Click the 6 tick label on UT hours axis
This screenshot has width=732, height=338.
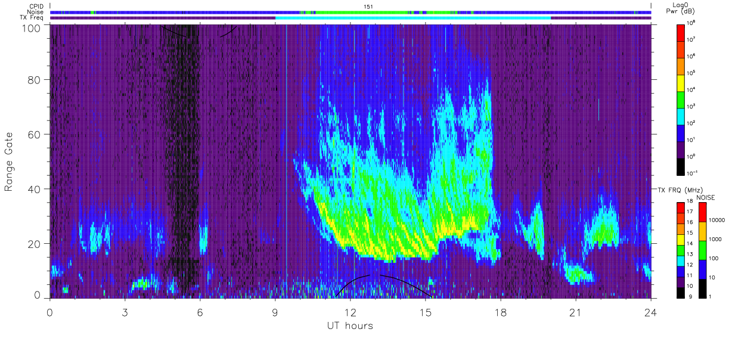click(x=200, y=312)
